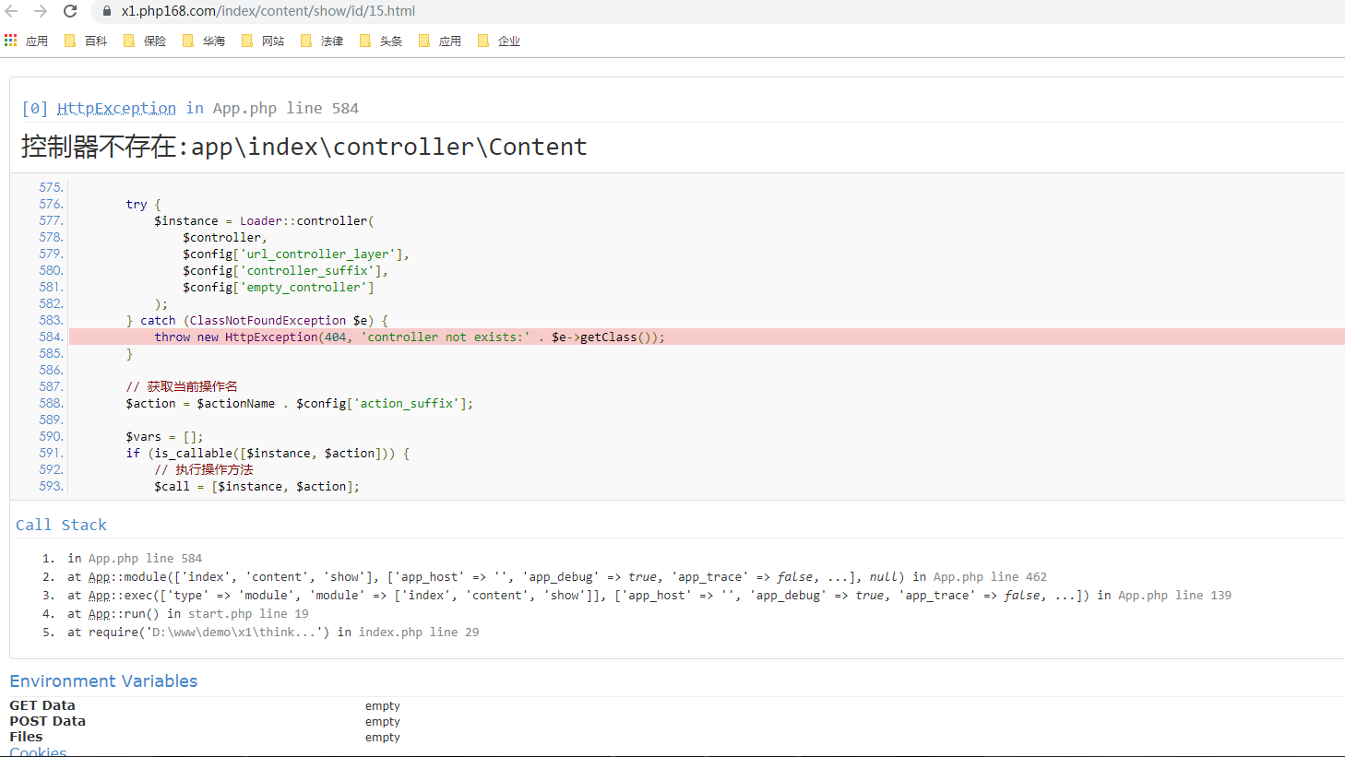Click the Call Stack heading
Viewport: 1345px width, 757px height.
tap(61, 525)
